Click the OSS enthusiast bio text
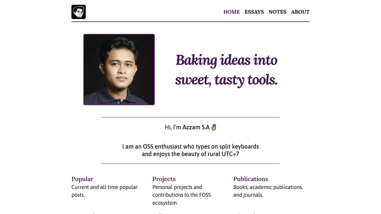This screenshot has width=381, height=214. [x=190, y=150]
